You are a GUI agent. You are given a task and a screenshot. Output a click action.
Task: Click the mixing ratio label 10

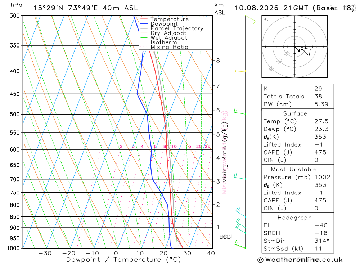(174, 146)
